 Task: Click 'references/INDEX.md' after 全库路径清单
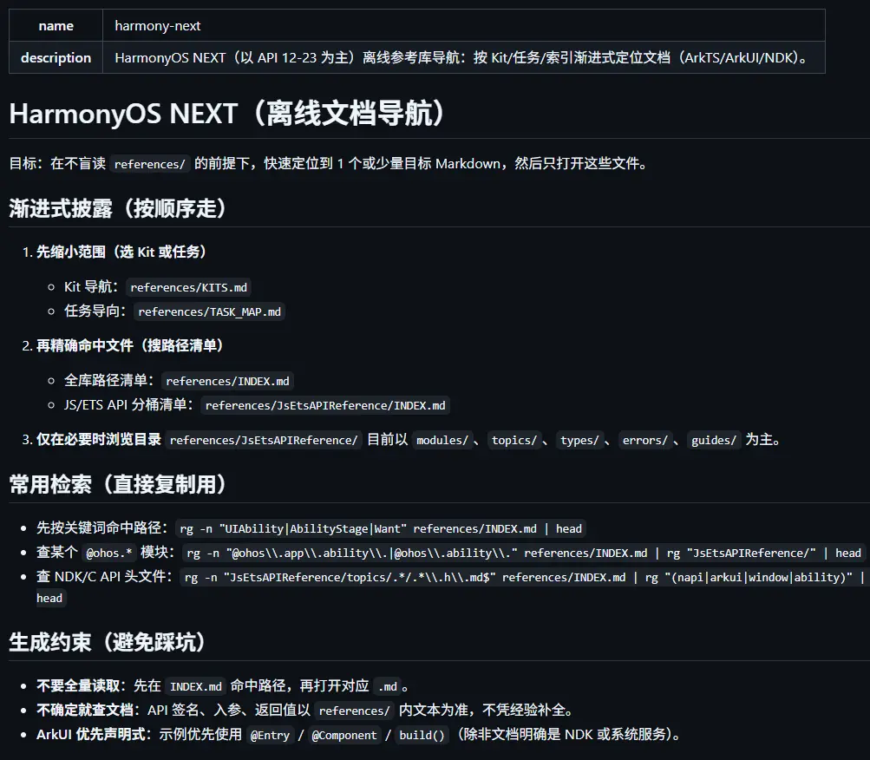pyautogui.click(x=227, y=382)
